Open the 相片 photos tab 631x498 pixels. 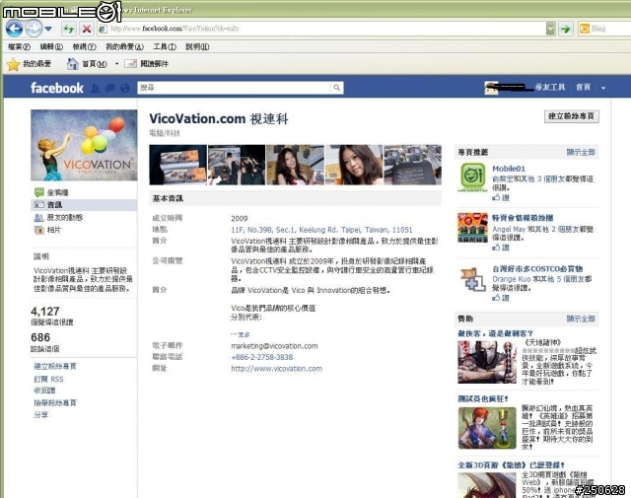point(47,230)
